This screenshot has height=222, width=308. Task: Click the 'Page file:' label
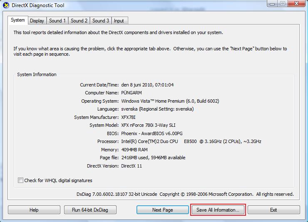click(x=109, y=158)
